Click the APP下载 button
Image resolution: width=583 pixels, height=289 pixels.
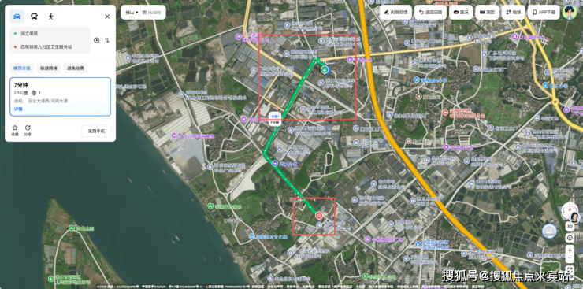point(544,13)
